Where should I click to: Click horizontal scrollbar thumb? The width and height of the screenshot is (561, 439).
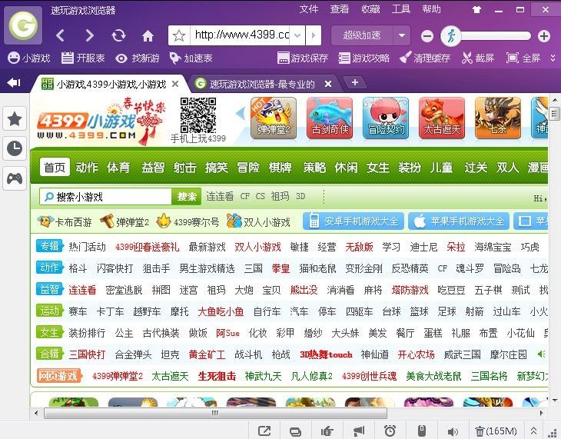tap(215, 413)
